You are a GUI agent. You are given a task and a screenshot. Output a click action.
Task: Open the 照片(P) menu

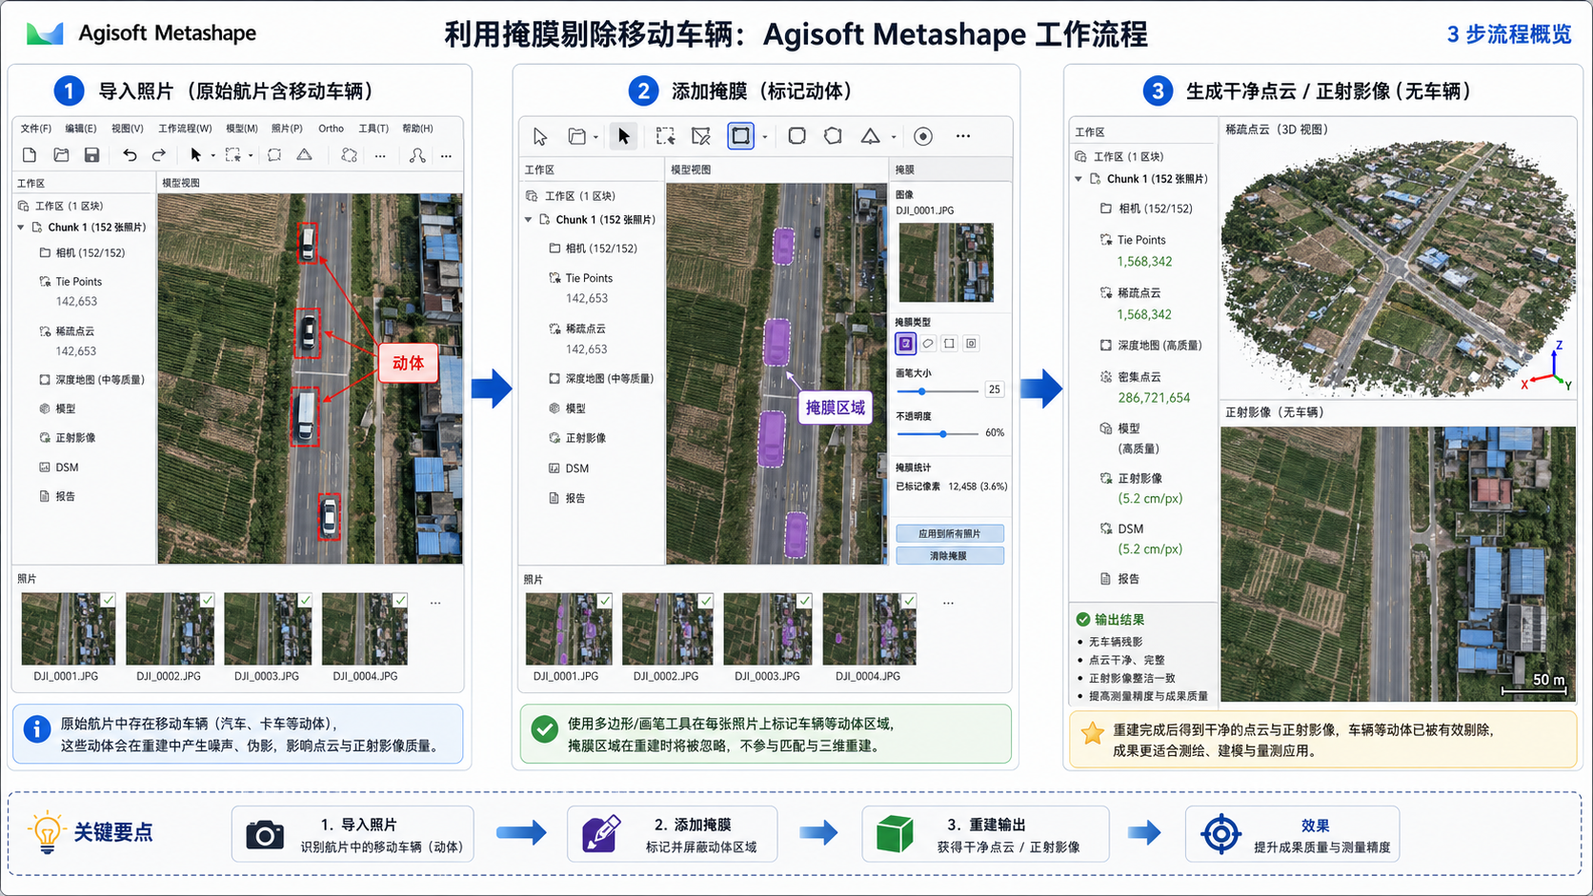[x=287, y=129]
